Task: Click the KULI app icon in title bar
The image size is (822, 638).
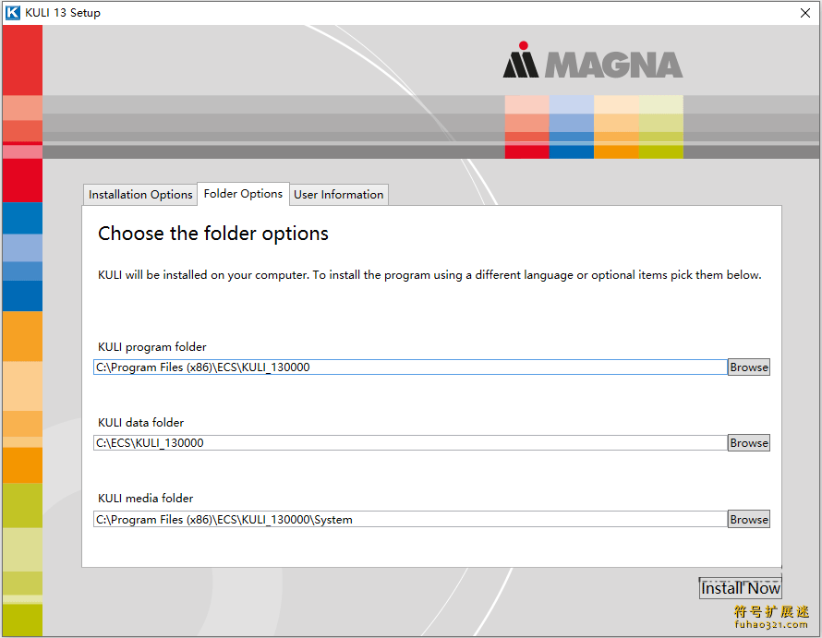Action: click(x=13, y=13)
